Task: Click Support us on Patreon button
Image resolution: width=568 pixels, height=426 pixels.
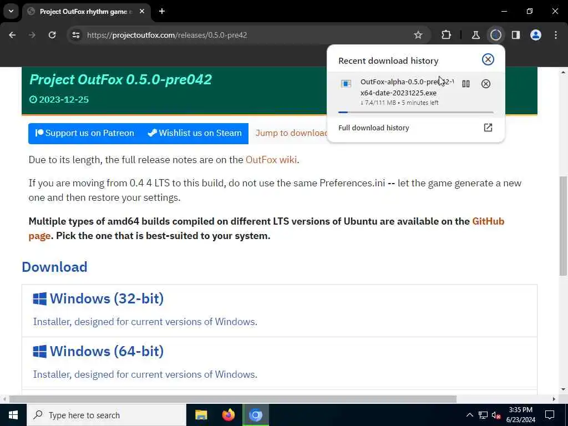Action: (85, 133)
